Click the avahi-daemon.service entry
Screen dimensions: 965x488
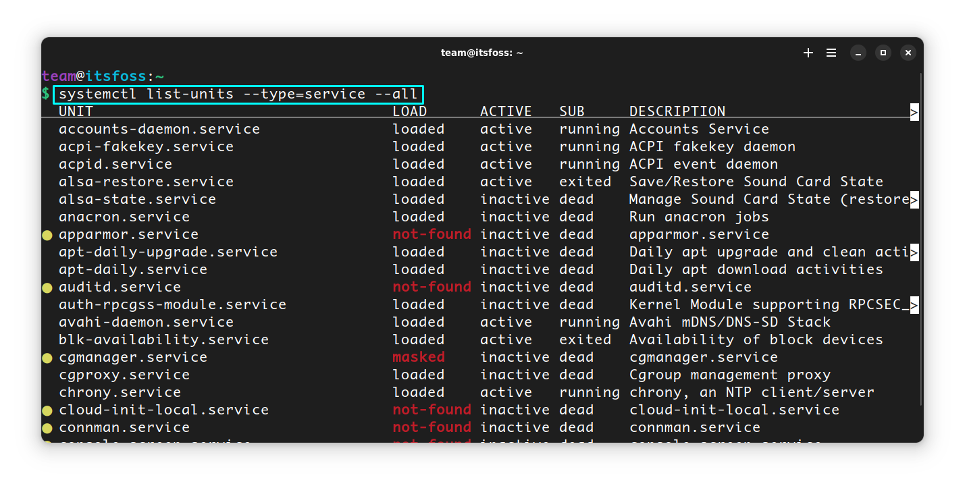tap(145, 322)
